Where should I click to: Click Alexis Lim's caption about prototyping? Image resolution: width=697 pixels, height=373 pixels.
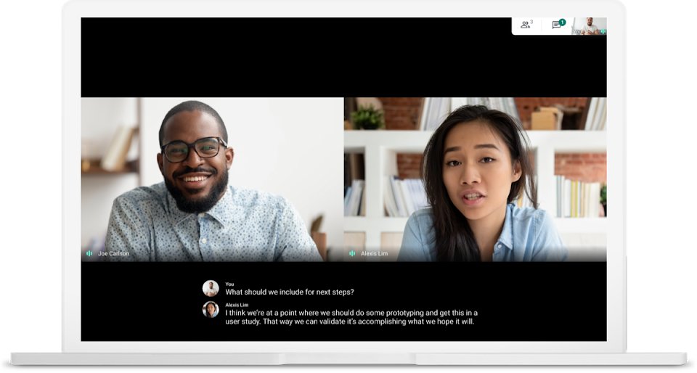pos(351,317)
